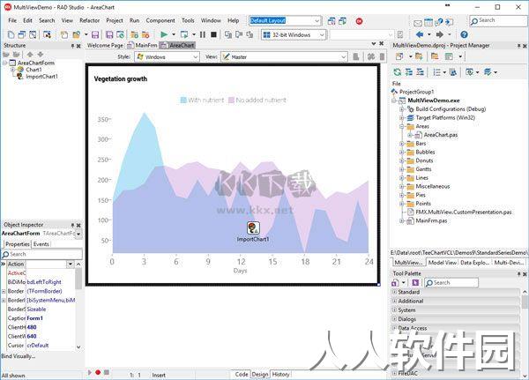This screenshot has width=529, height=380.
Task: Expand Chart1 node in Structure tree
Action: click(13, 70)
